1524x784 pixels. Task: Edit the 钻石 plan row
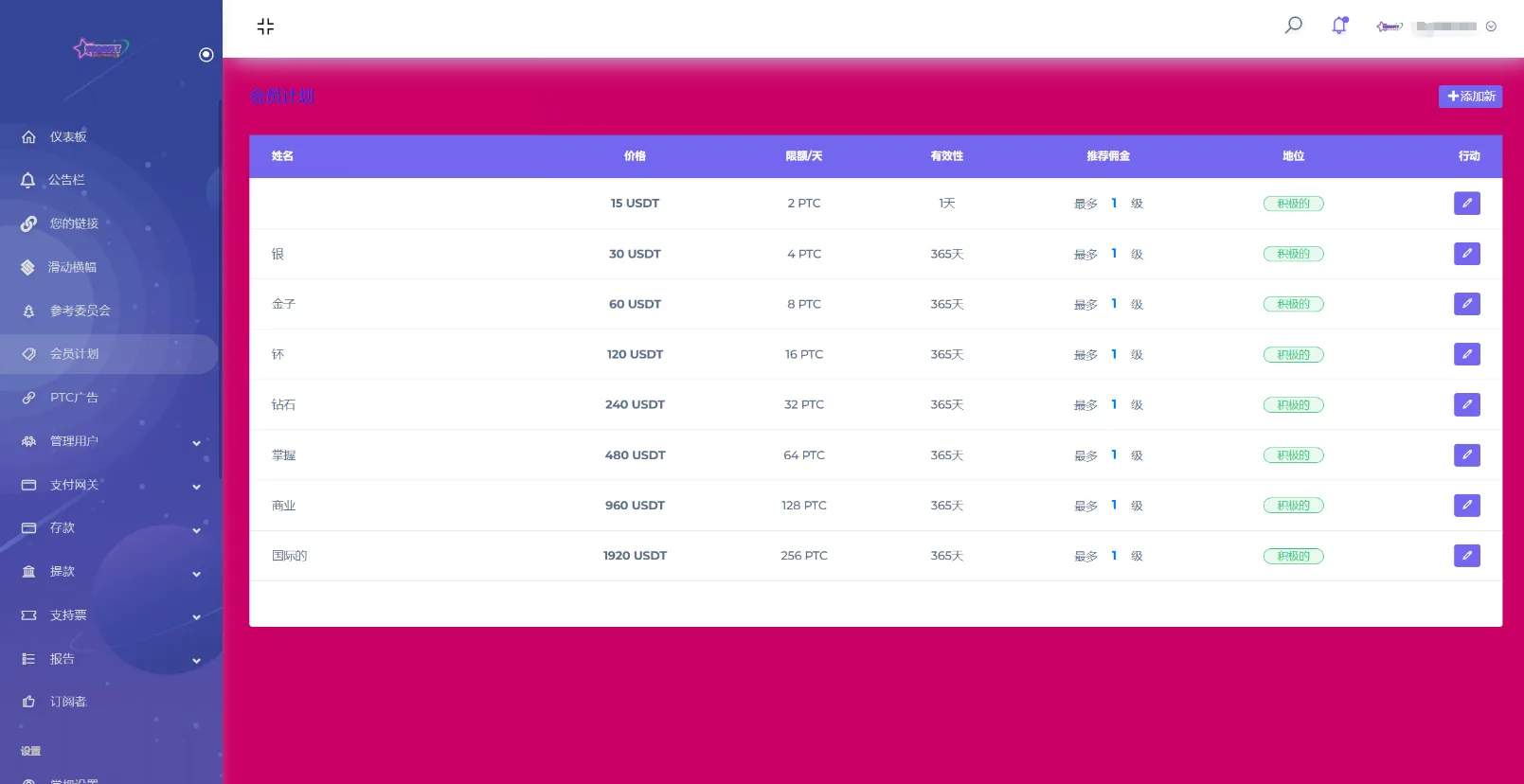(x=1466, y=405)
